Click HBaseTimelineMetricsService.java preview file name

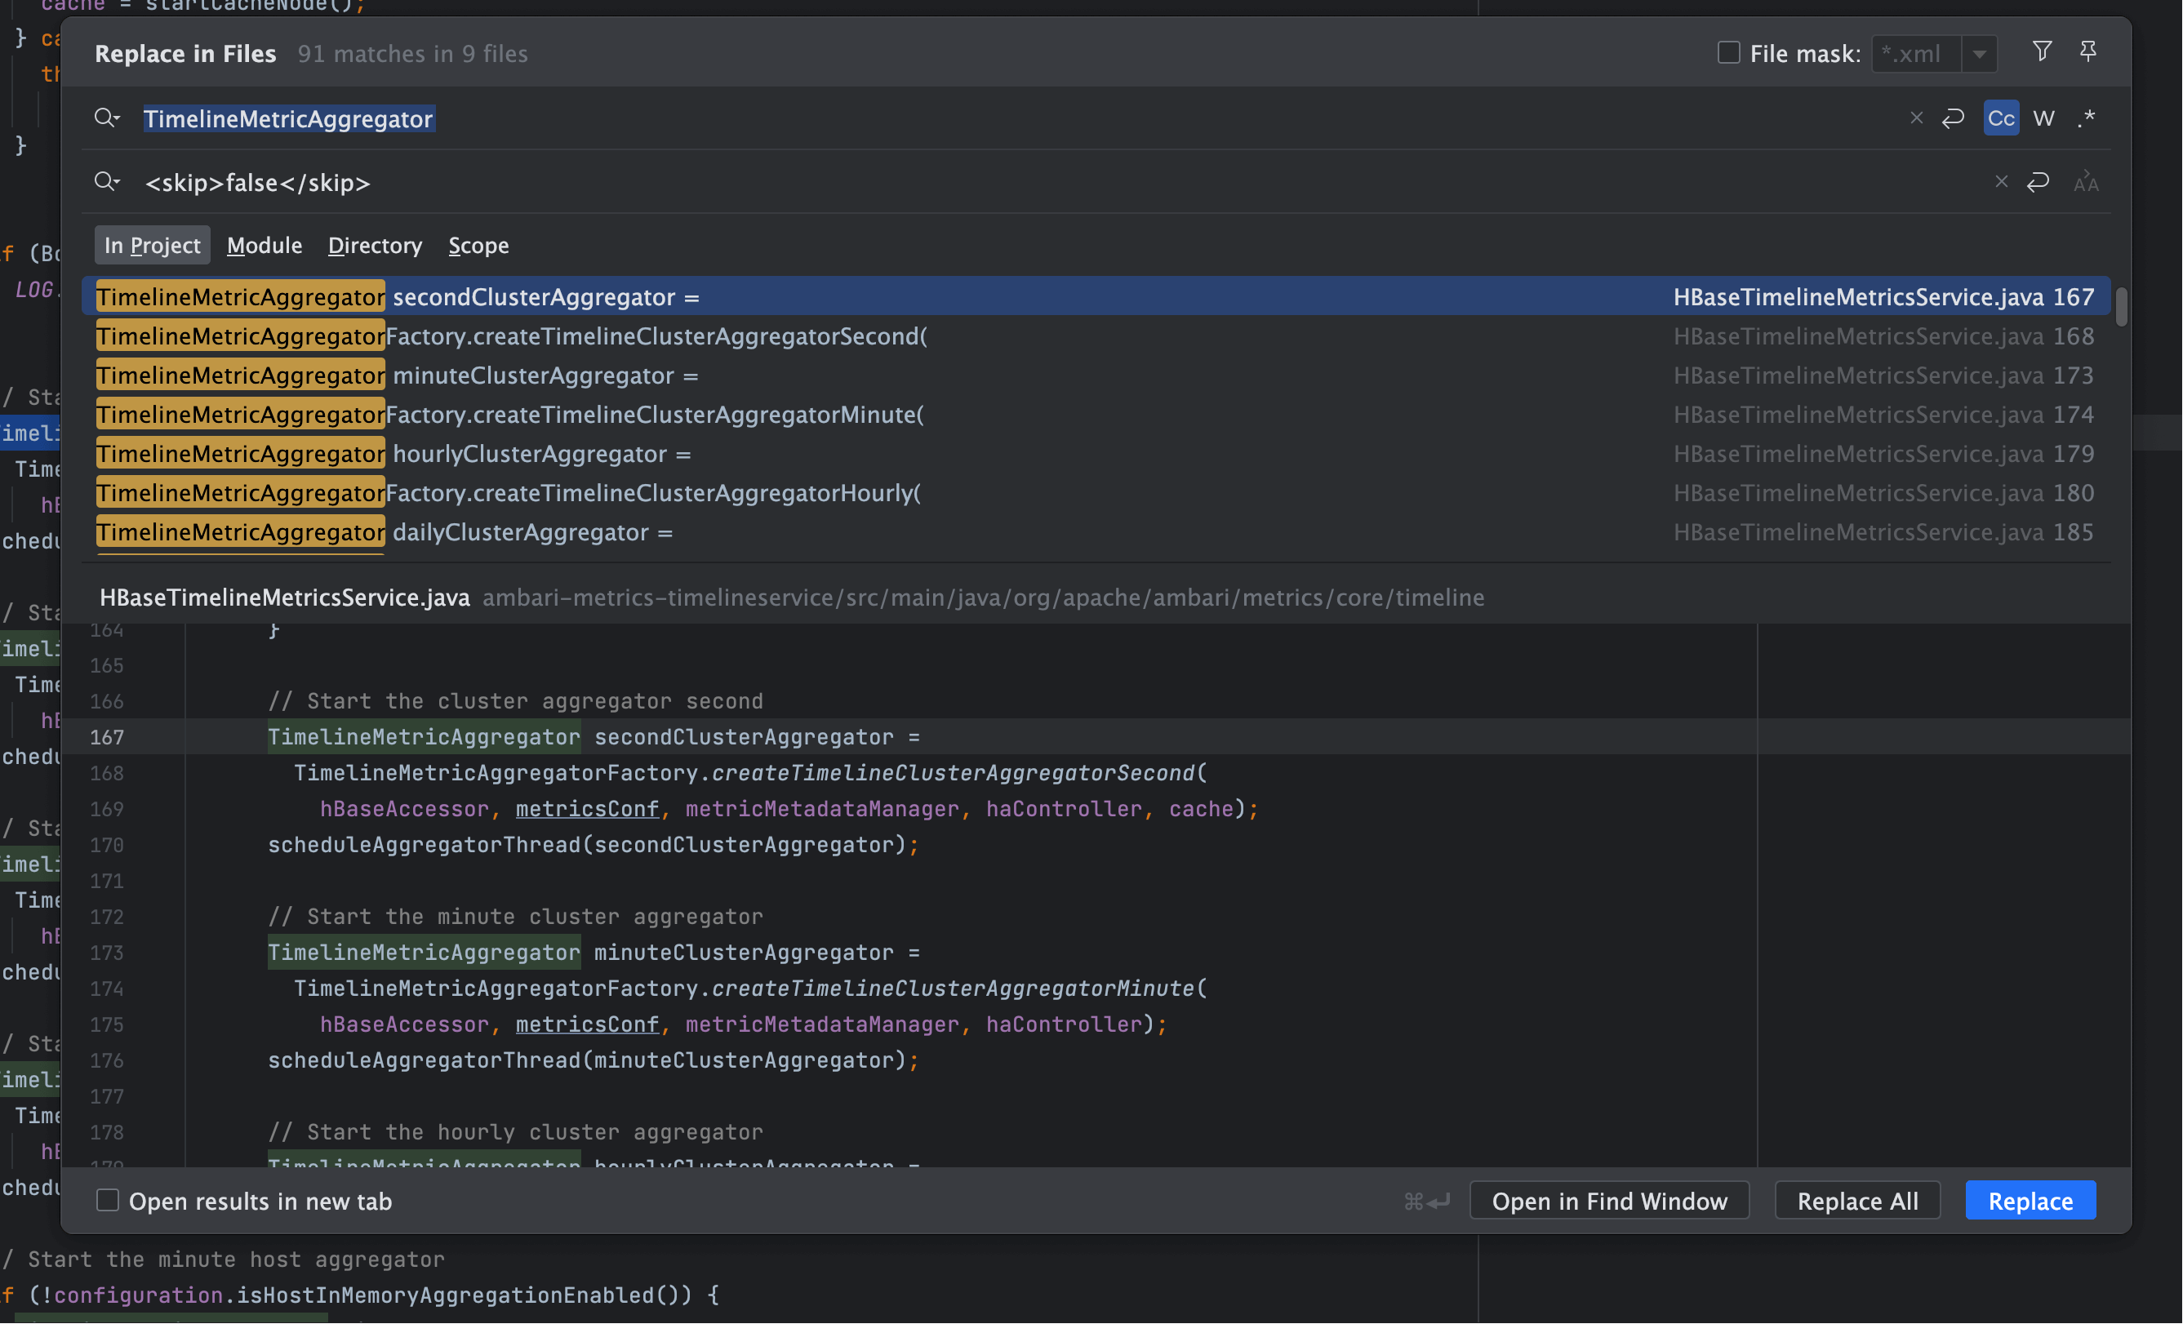coord(284,598)
